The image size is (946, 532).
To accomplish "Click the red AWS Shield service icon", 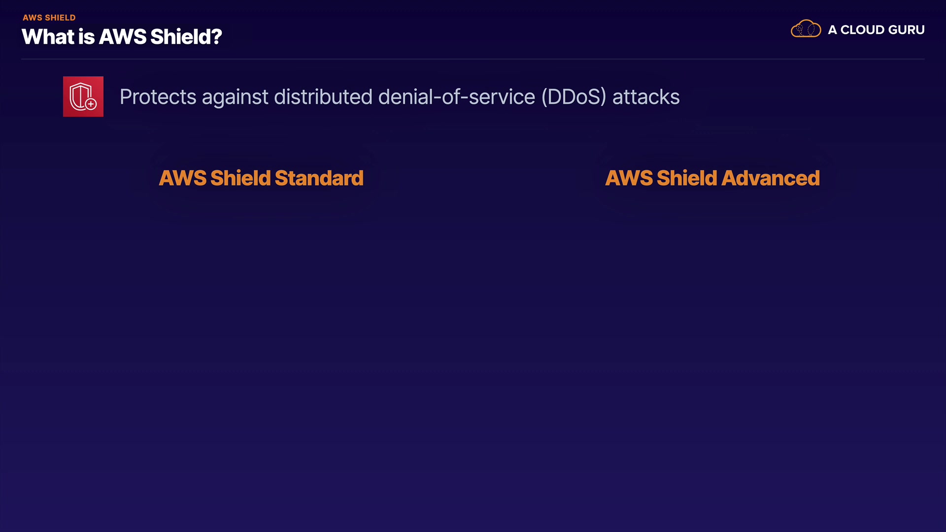I will [83, 97].
